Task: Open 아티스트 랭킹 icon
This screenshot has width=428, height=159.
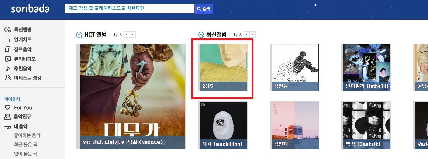Action: click(x=8, y=78)
